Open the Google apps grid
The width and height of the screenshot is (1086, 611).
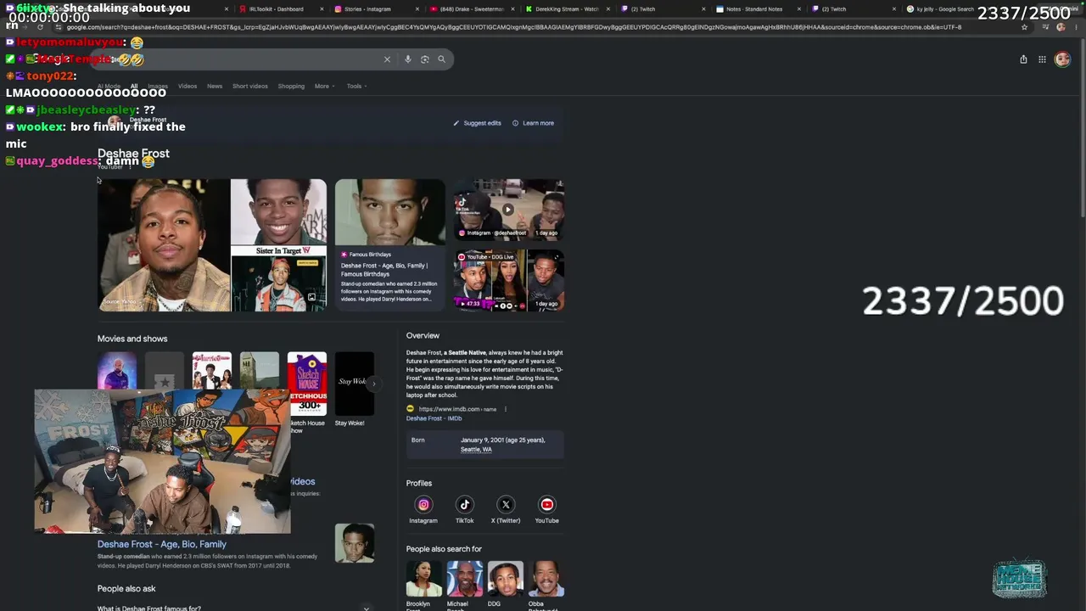click(1042, 59)
